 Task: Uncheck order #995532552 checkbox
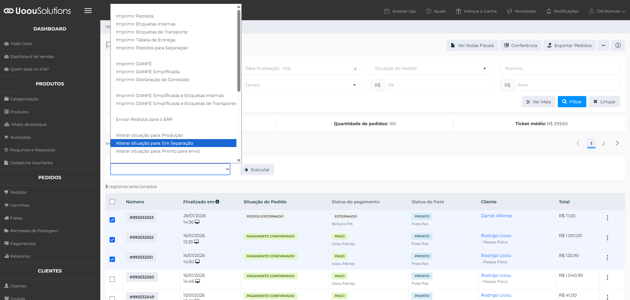pyautogui.click(x=112, y=240)
